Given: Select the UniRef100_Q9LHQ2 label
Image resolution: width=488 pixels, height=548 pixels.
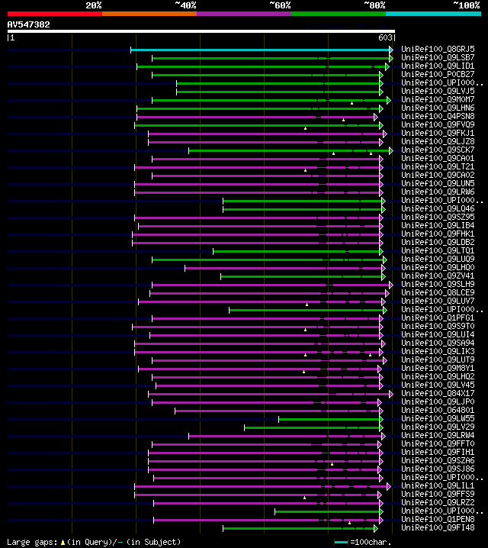Looking at the screenshot, I should [x=438, y=376].
